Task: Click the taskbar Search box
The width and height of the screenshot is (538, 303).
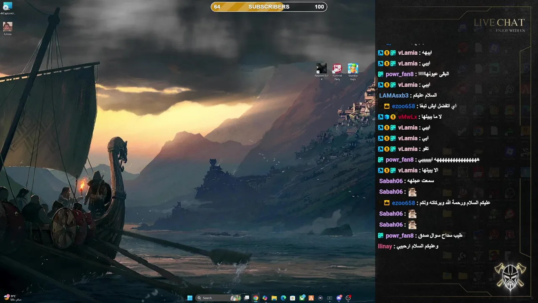Action: click(x=219, y=298)
